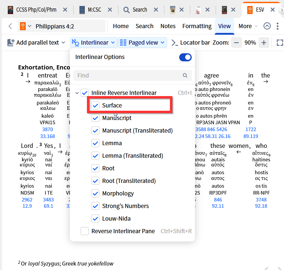
Task: Open Strong's number 3870 link
Action: [x=47, y=129]
